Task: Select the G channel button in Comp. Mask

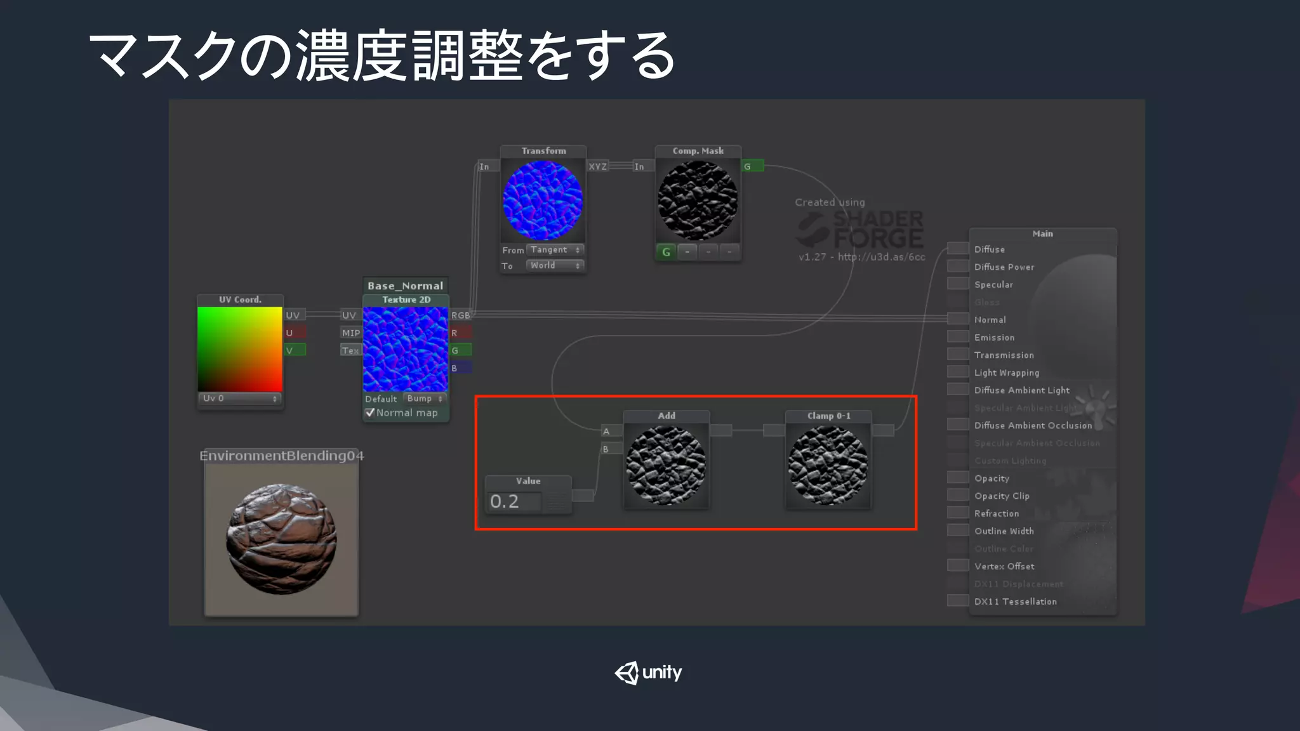Action: (666, 252)
